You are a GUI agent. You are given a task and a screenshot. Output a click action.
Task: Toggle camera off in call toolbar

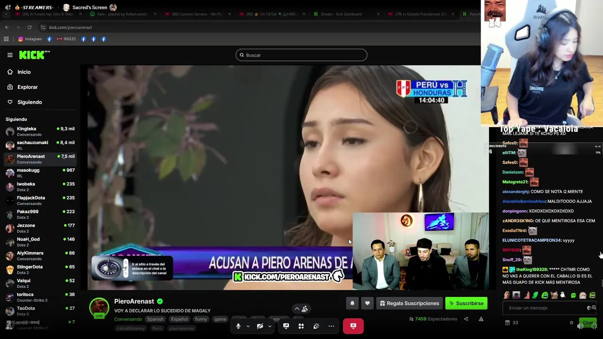point(260,326)
